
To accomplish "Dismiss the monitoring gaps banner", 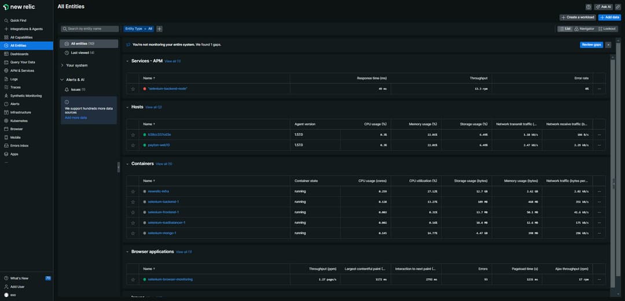I will click(x=608, y=45).
